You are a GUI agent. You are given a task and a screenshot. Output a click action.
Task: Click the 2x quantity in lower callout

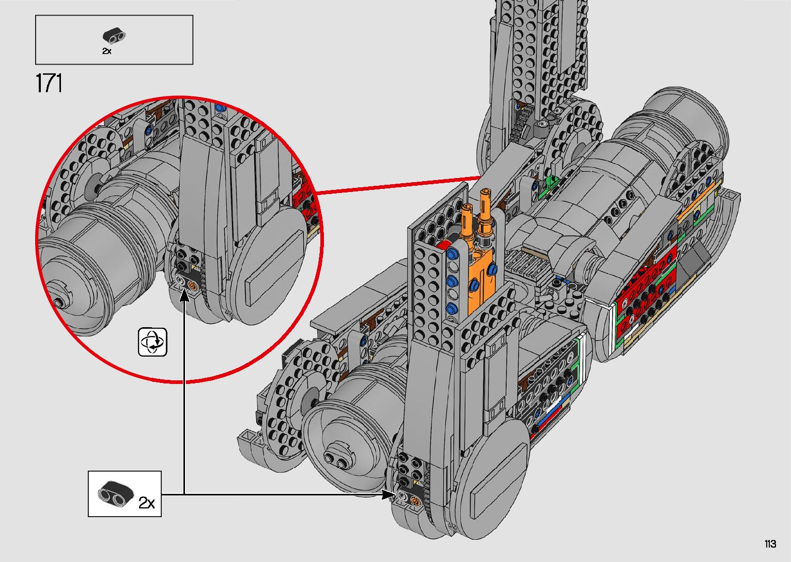coord(147,503)
